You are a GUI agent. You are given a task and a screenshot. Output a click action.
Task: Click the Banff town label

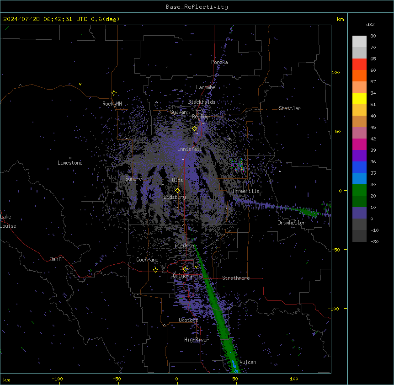(x=57, y=259)
